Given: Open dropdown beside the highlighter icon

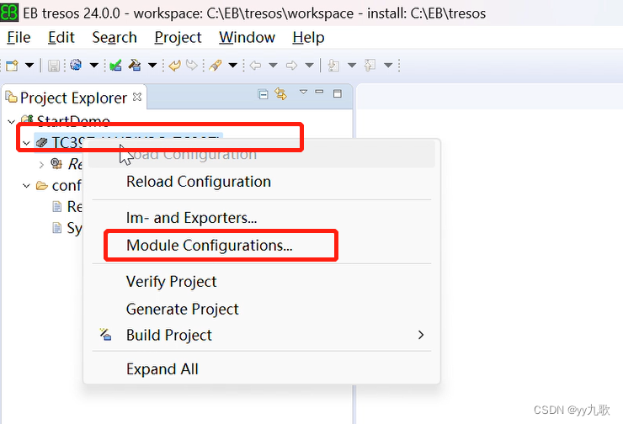Looking at the screenshot, I should tap(233, 65).
